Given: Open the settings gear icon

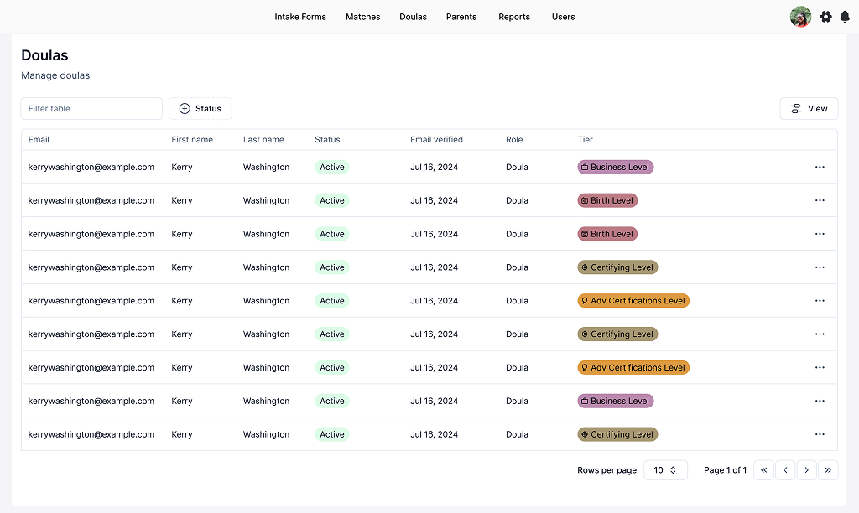Looking at the screenshot, I should (x=825, y=17).
